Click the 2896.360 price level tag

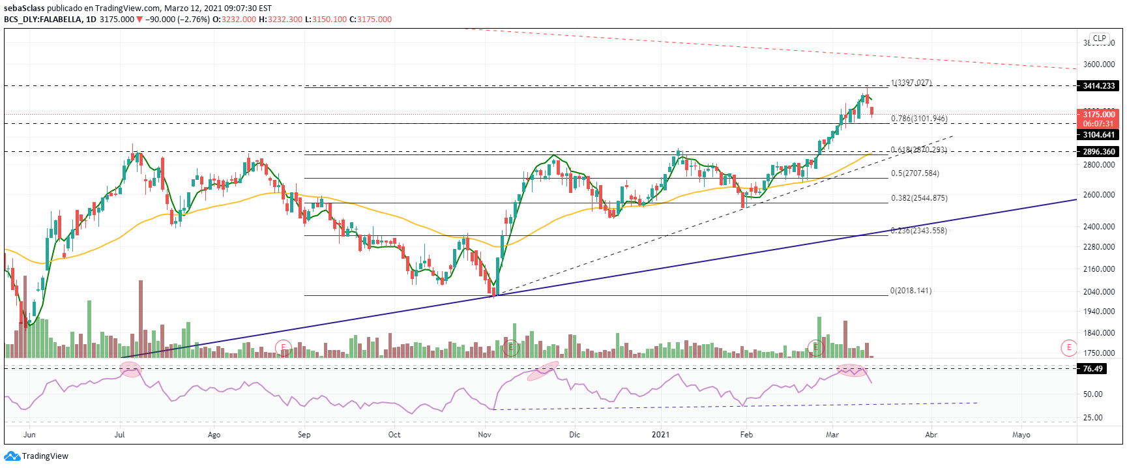click(1099, 151)
